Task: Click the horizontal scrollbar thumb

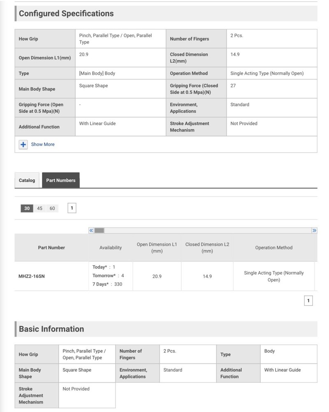Action: tap(99, 230)
